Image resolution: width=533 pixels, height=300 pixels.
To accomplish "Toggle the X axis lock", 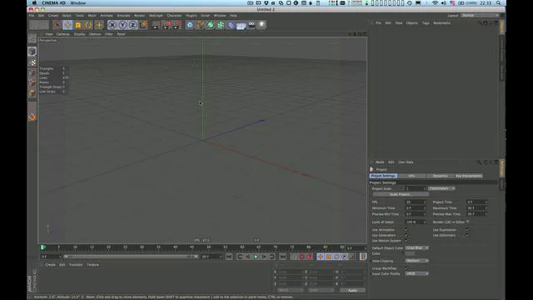I will click(x=112, y=25).
